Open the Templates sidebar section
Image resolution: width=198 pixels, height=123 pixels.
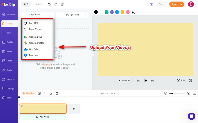point(9,14)
